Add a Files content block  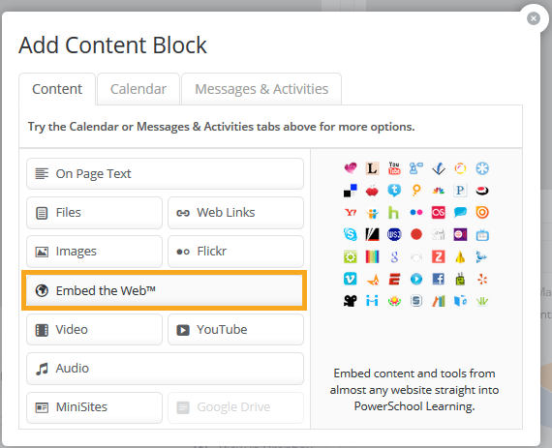94,213
